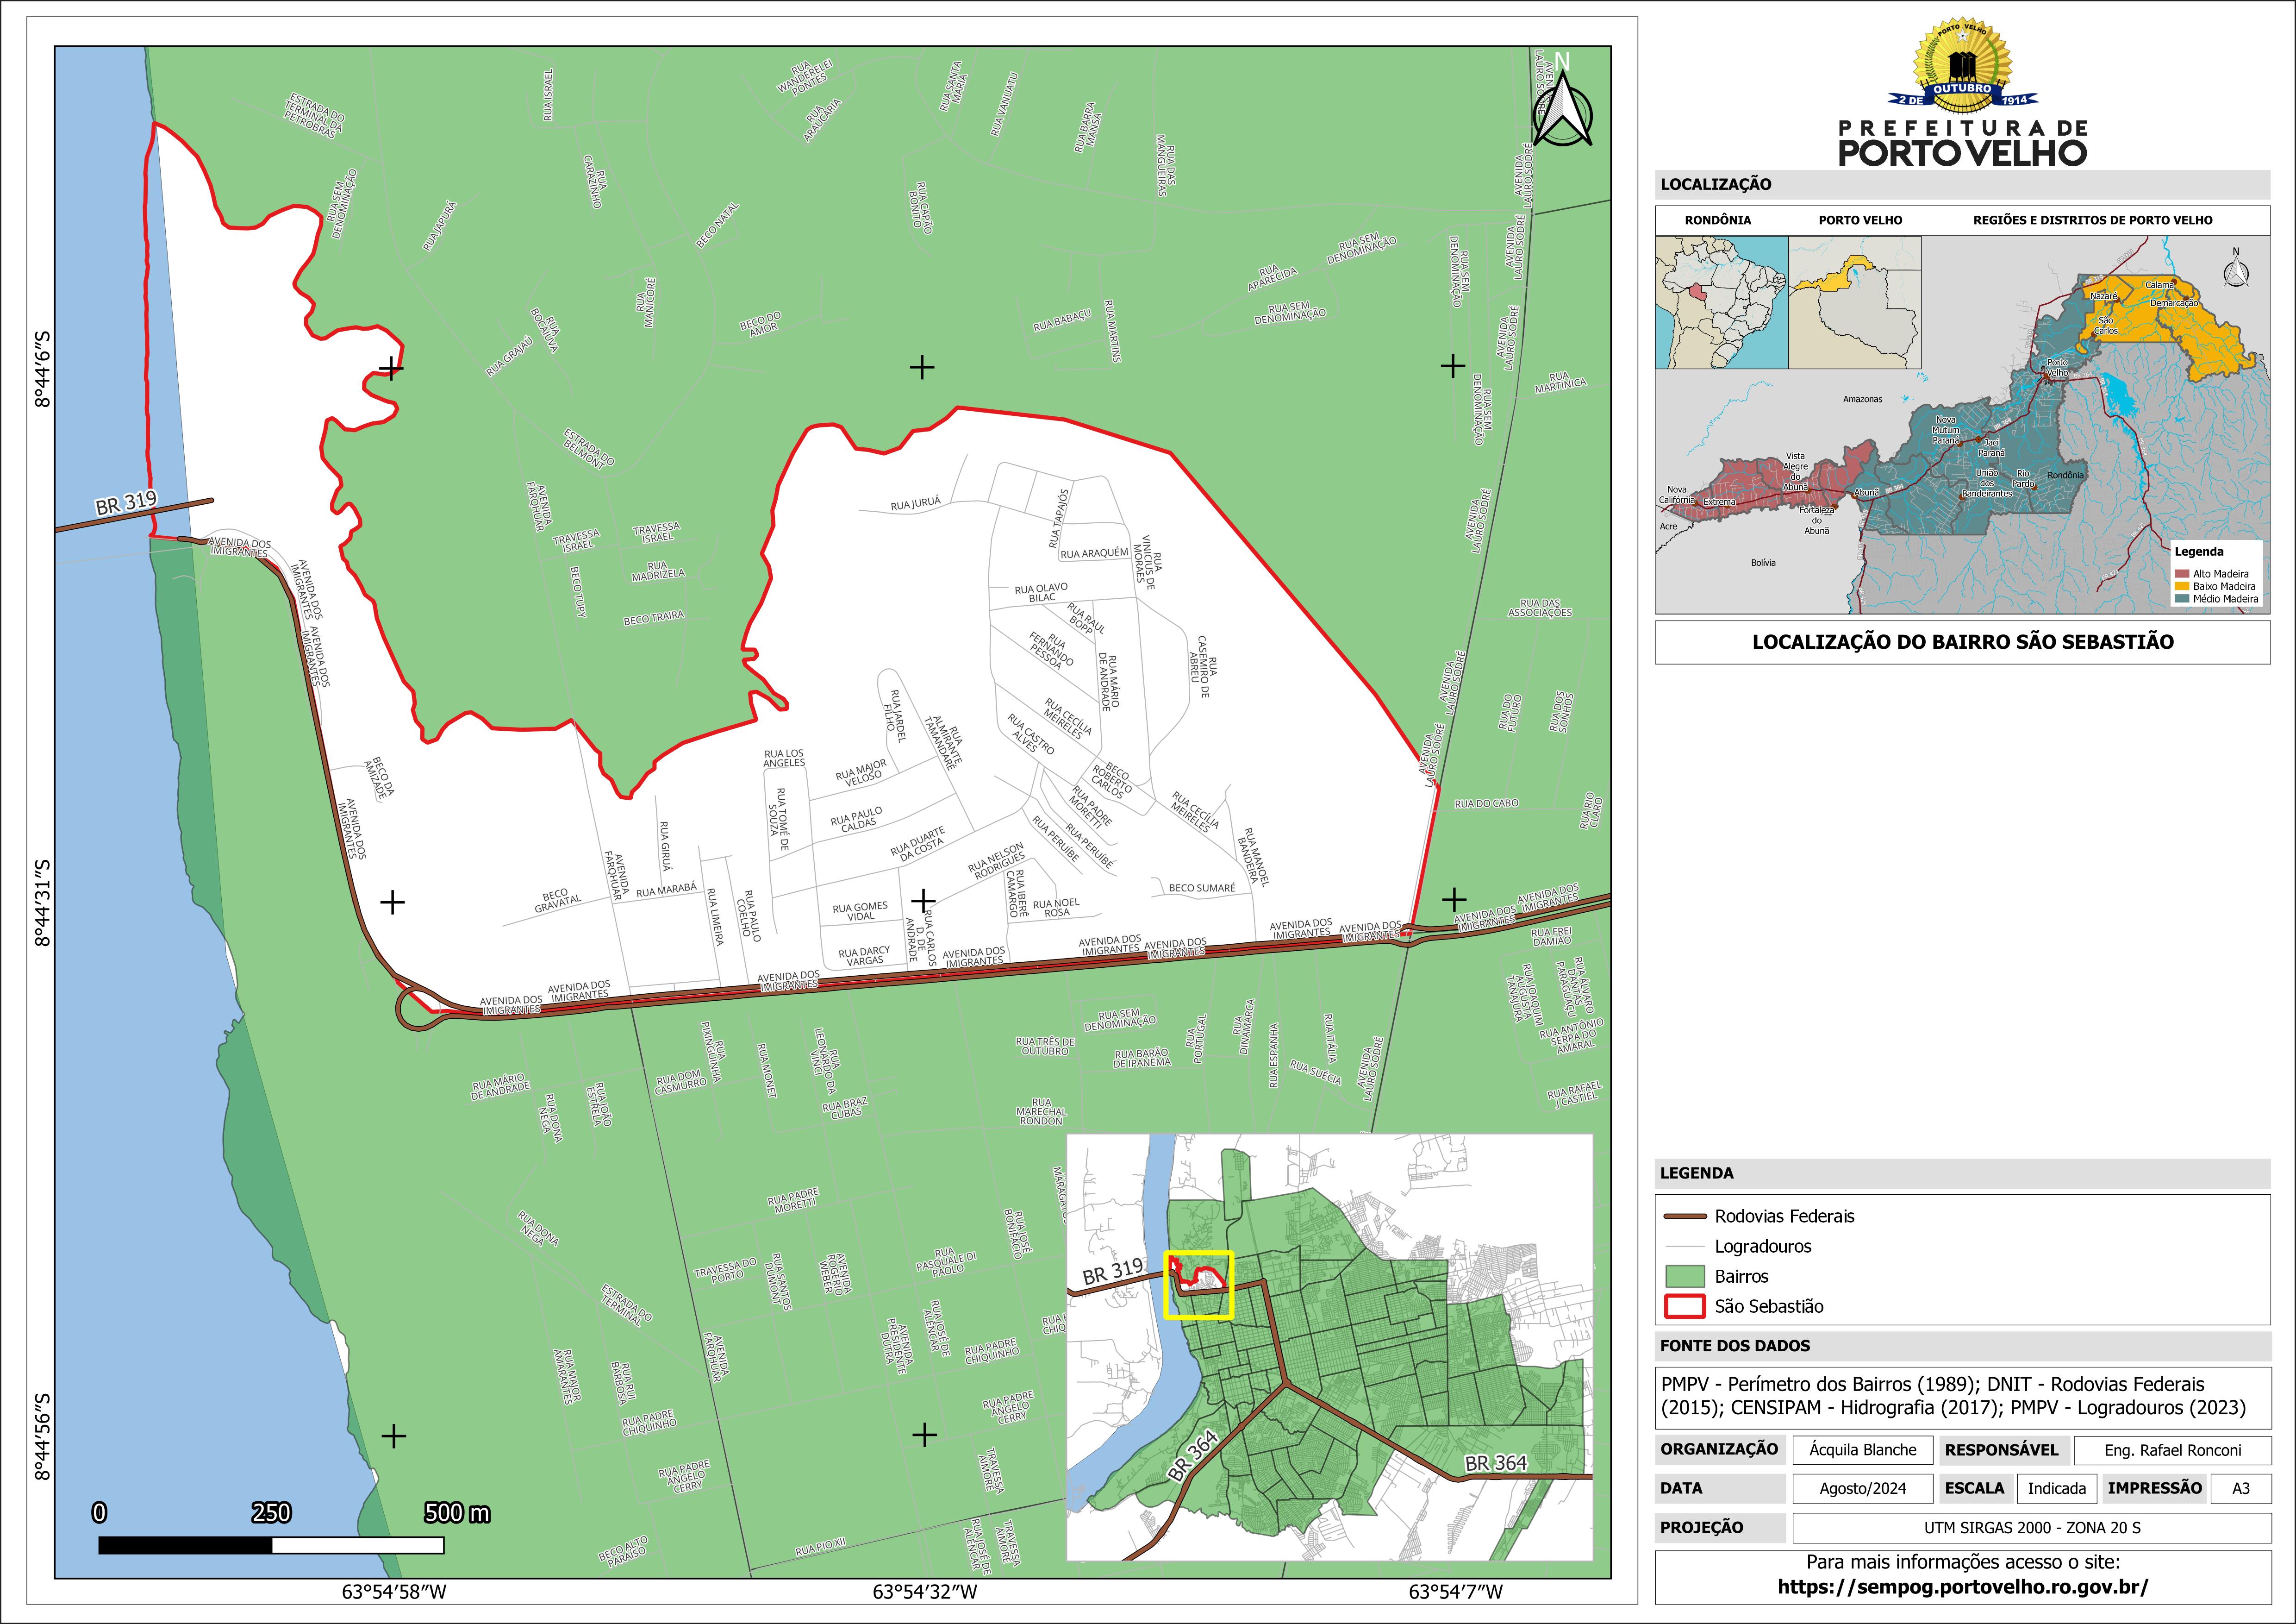Click the Rua Los Angeles street label
The height and width of the screenshot is (1624, 2296).
pos(784,759)
